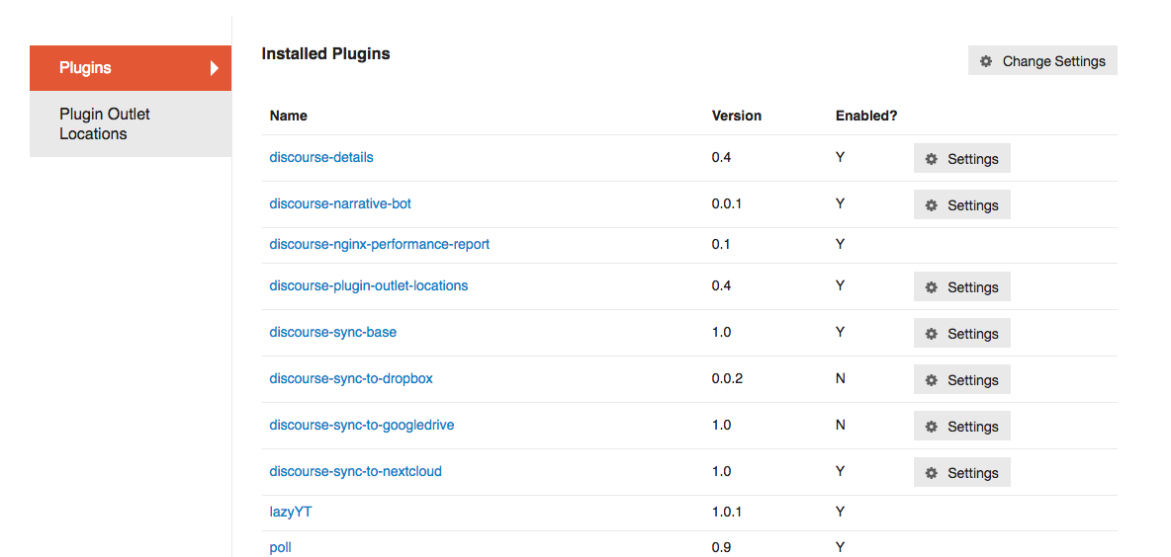The image size is (1171, 557).
Task: Click Settings label for discourse-sync-to-dropbox
Action: tap(973, 379)
